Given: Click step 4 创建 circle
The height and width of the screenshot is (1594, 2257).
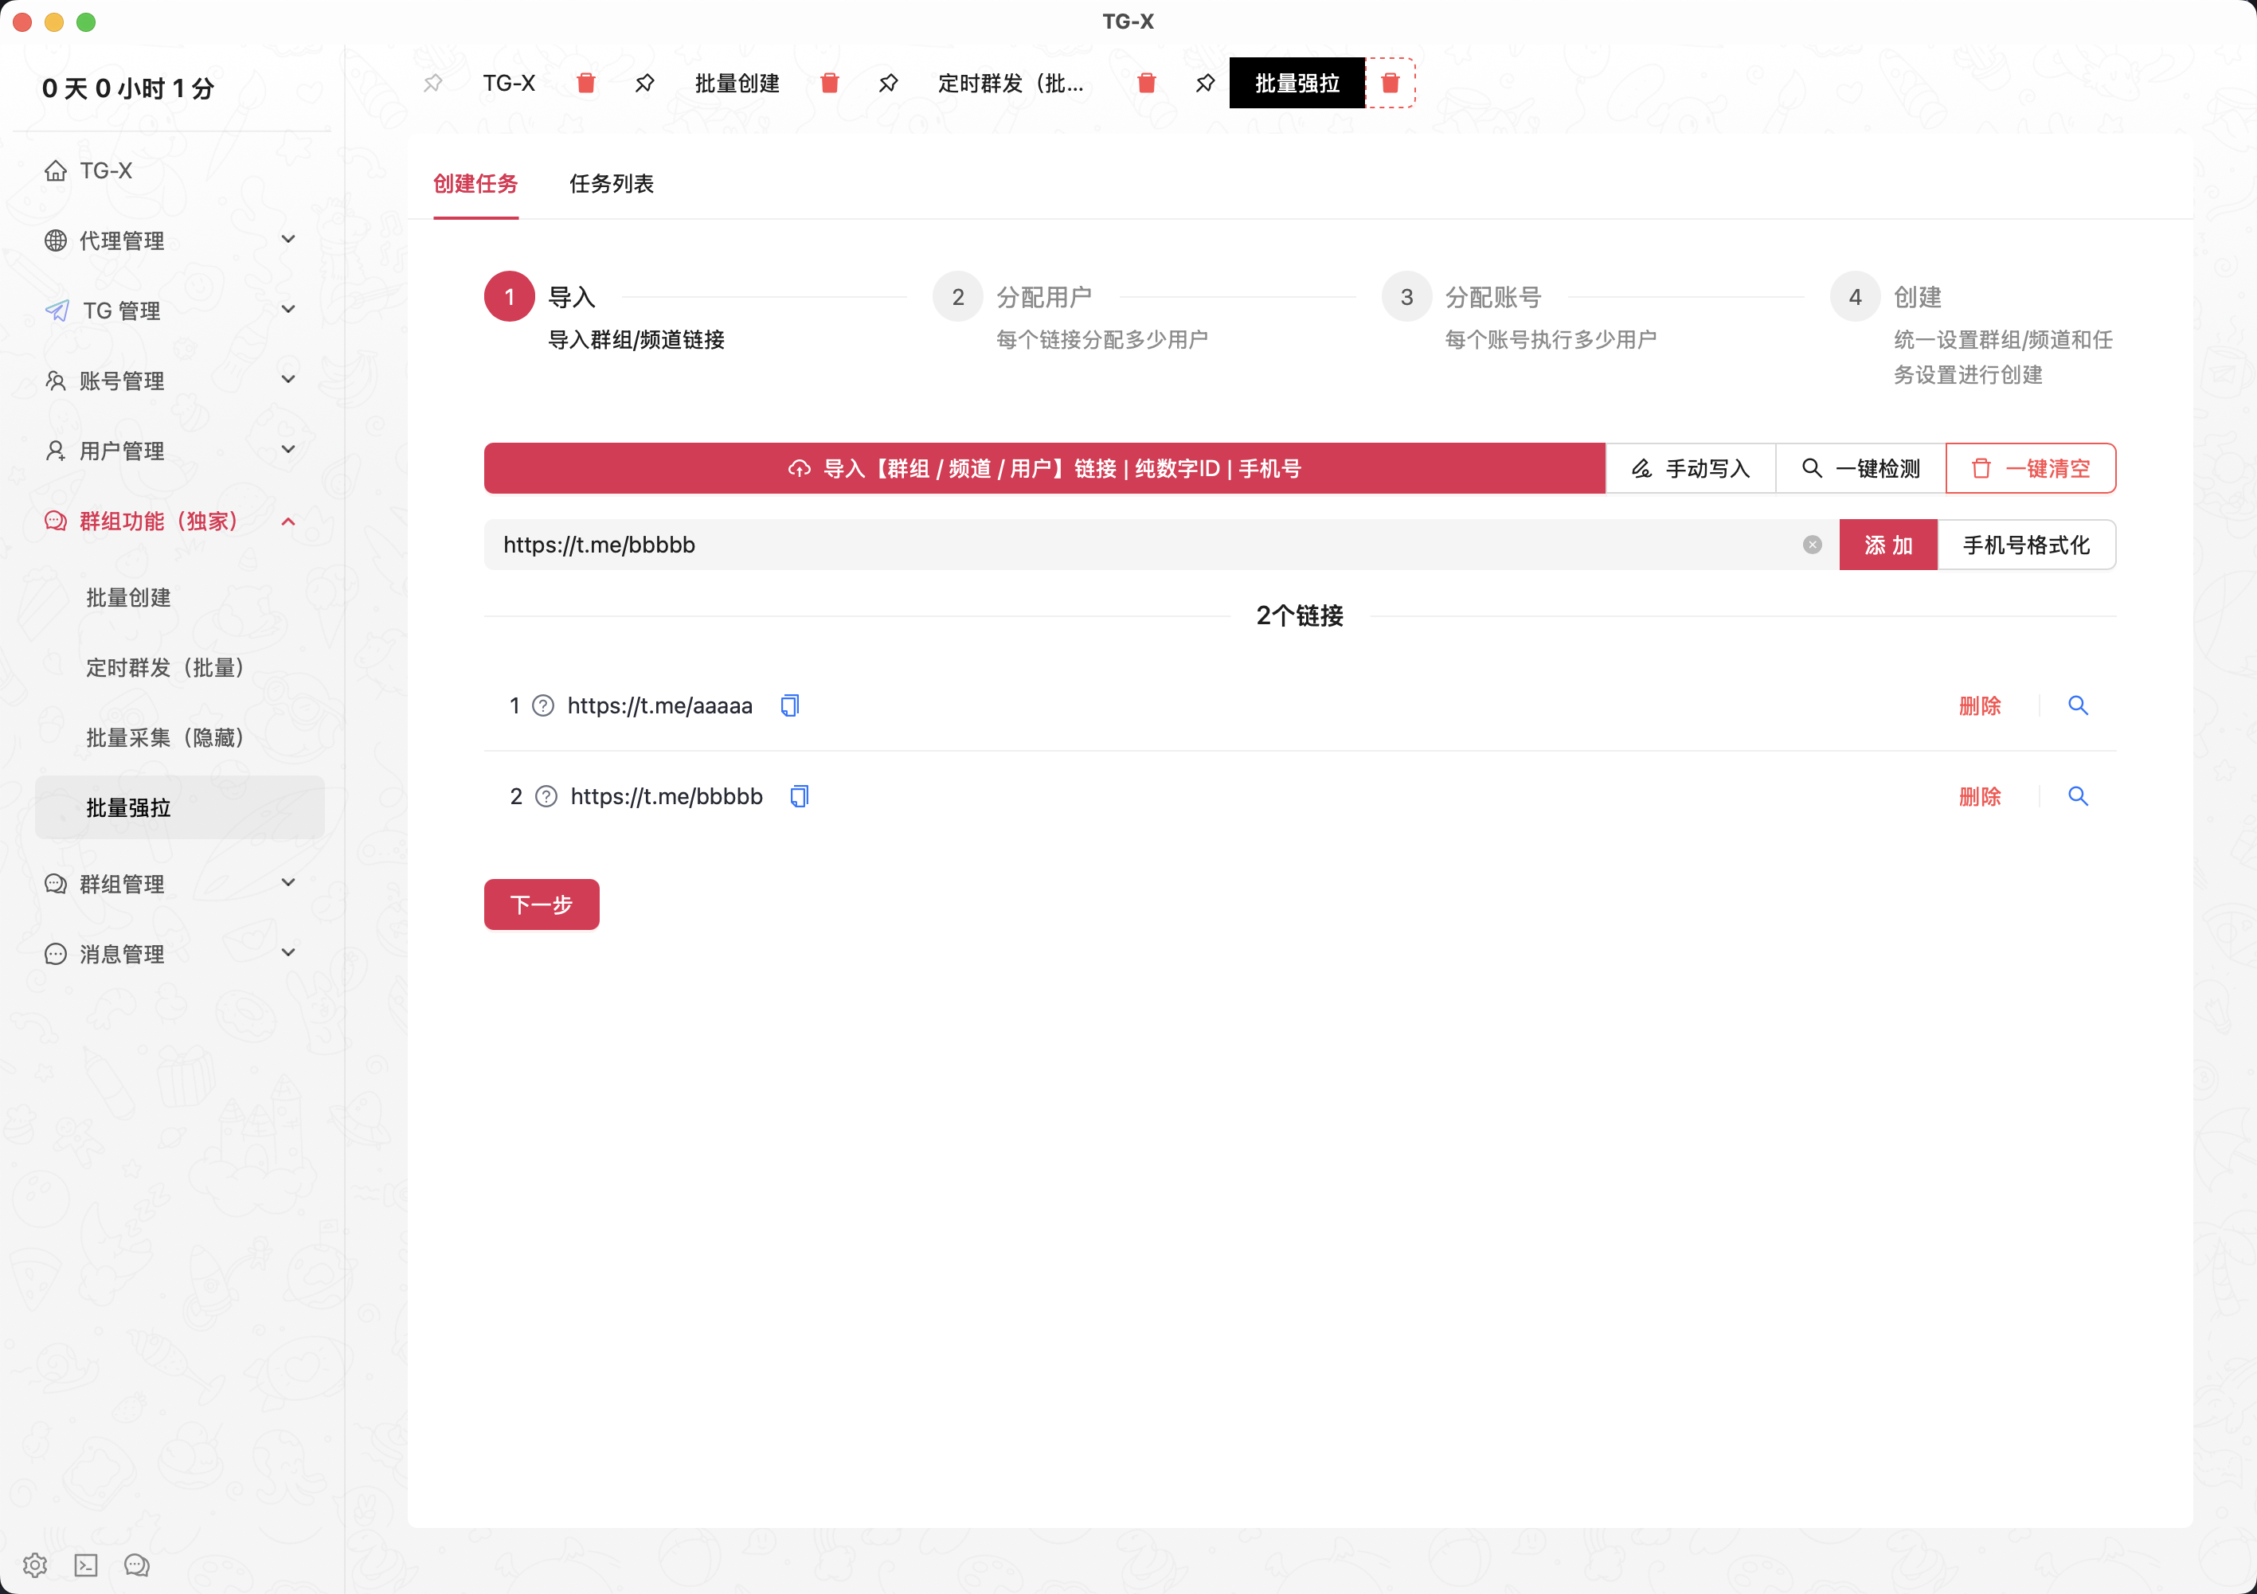Looking at the screenshot, I should (x=1856, y=297).
